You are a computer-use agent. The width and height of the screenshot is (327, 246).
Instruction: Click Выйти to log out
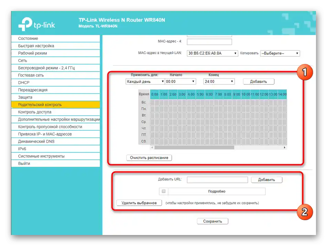(x=56, y=164)
